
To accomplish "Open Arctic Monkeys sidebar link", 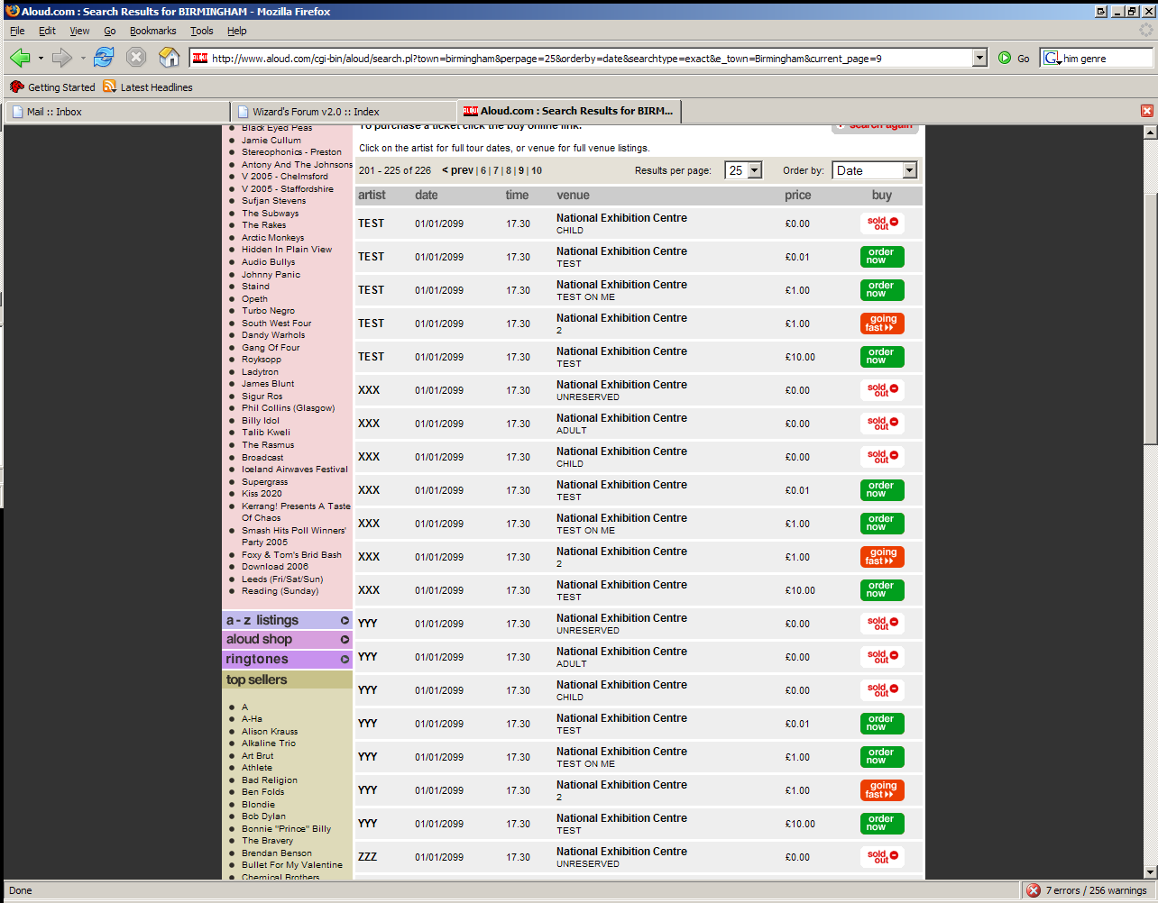I will pos(272,238).
